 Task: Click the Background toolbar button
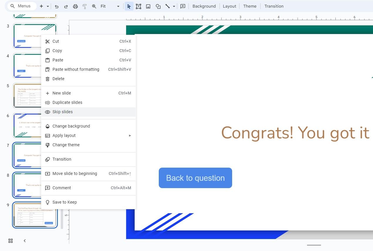tap(204, 6)
